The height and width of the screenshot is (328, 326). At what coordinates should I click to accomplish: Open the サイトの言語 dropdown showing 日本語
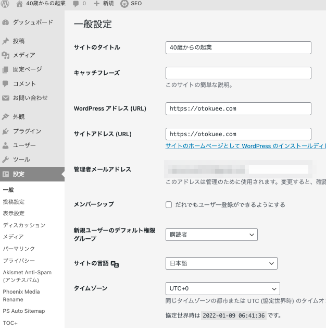[x=221, y=263]
